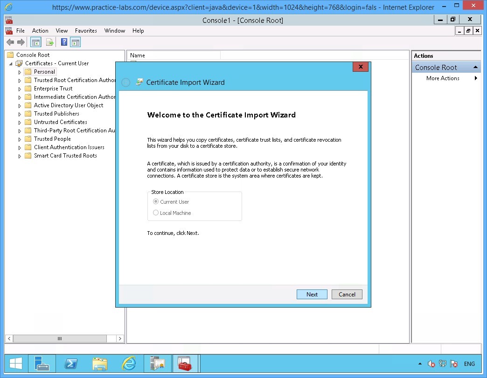Cancel the Certificate Import Wizard
Image resolution: width=487 pixels, height=378 pixels.
point(347,294)
